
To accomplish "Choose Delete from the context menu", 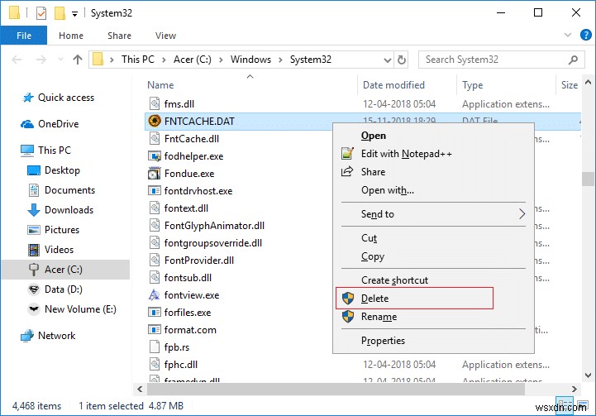I will pos(374,299).
